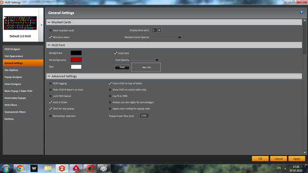Open Chart Designer section
308x173 pixels.
click(x=23, y=84)
